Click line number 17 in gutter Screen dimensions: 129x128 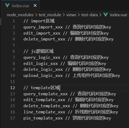point(13,118)
